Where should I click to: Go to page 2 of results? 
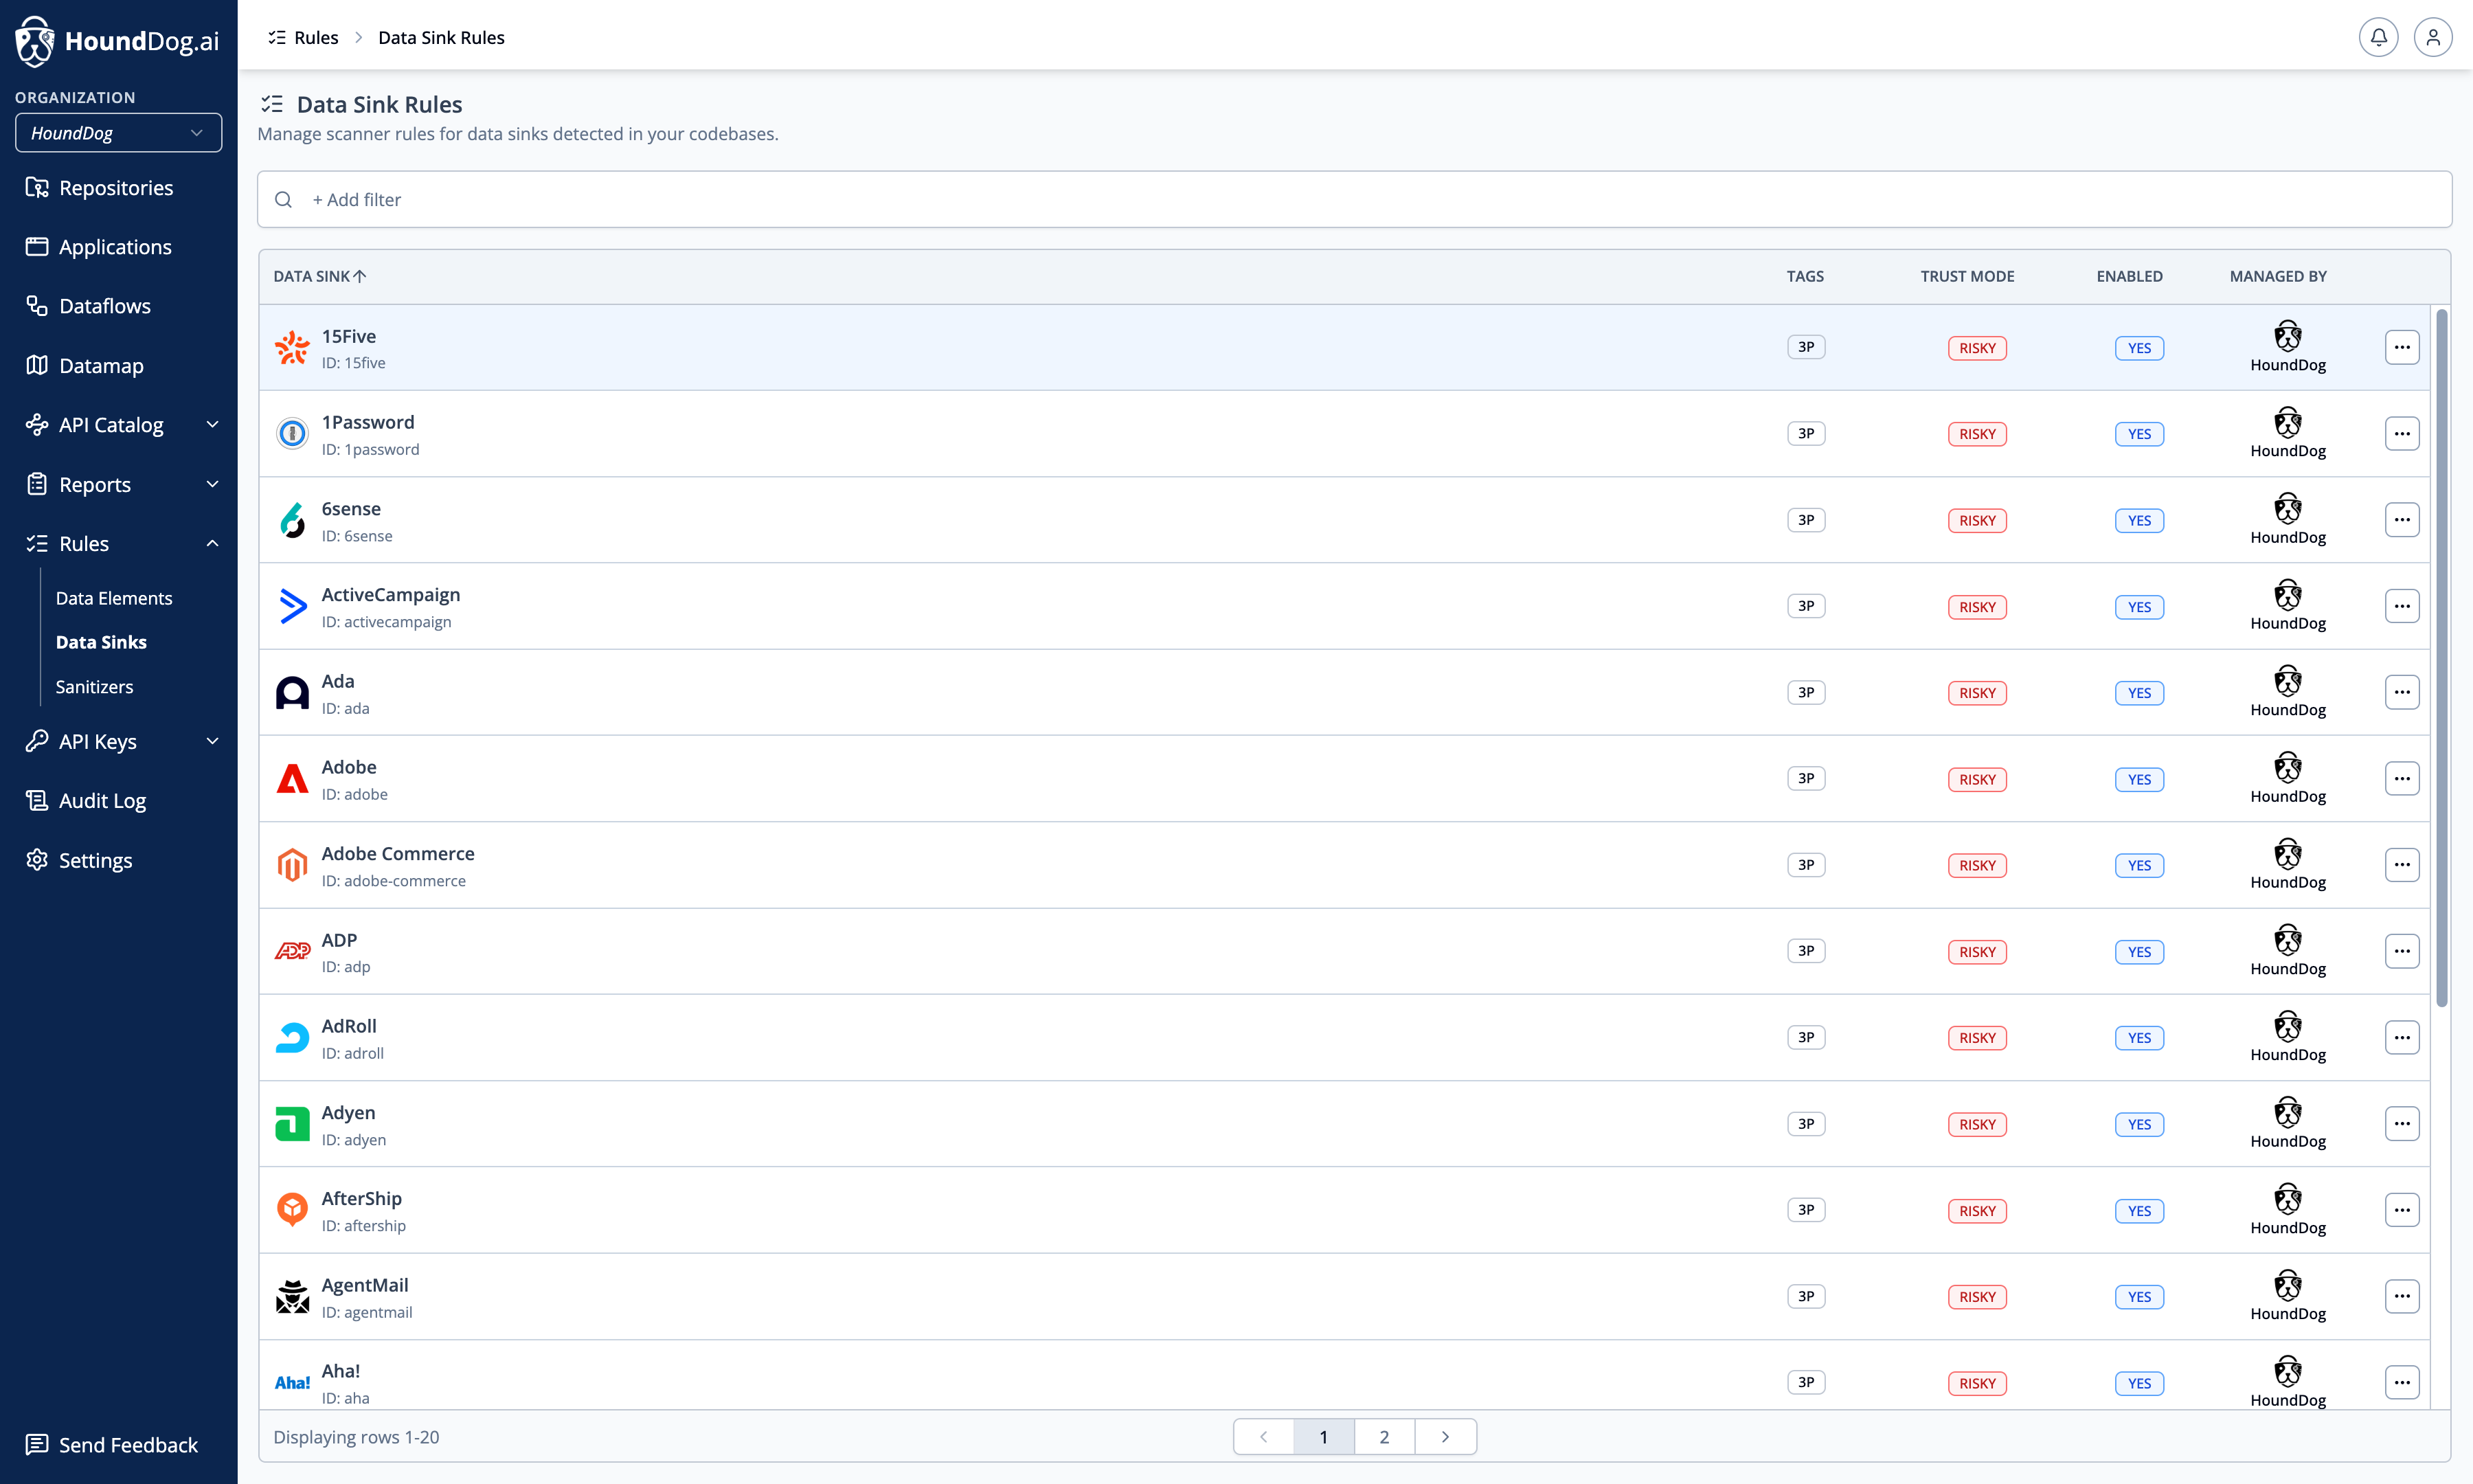1384,1437
